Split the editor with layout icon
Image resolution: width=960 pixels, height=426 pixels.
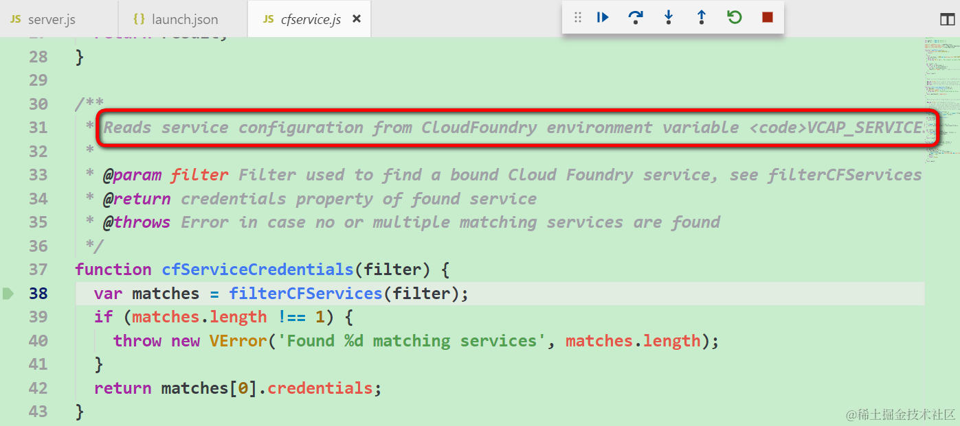click(947, 19)
